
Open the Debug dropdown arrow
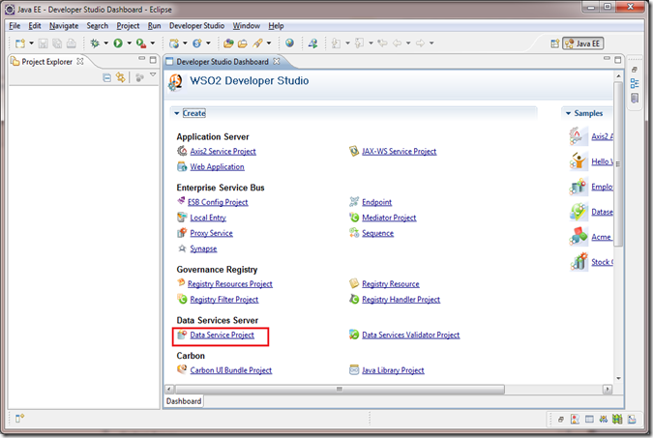pyautogui.click(x=105, y=43)
